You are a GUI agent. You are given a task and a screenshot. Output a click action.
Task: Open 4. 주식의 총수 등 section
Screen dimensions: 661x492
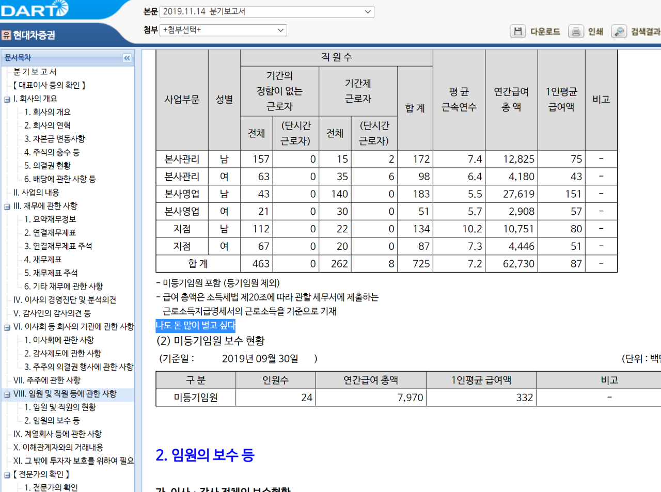(52, 152)
